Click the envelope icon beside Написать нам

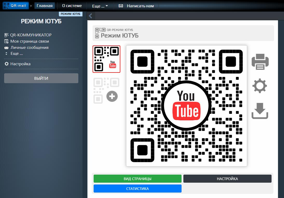pos(121,6)
